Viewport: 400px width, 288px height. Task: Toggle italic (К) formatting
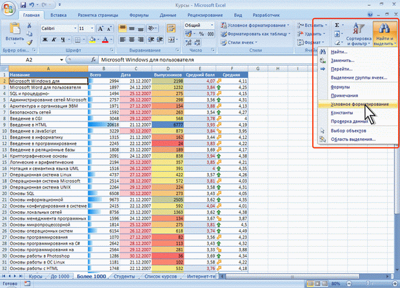54,39
